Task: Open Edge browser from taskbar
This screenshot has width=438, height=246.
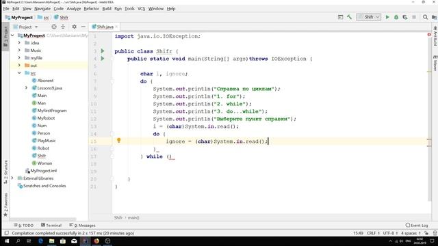Action: coord(40,241)
